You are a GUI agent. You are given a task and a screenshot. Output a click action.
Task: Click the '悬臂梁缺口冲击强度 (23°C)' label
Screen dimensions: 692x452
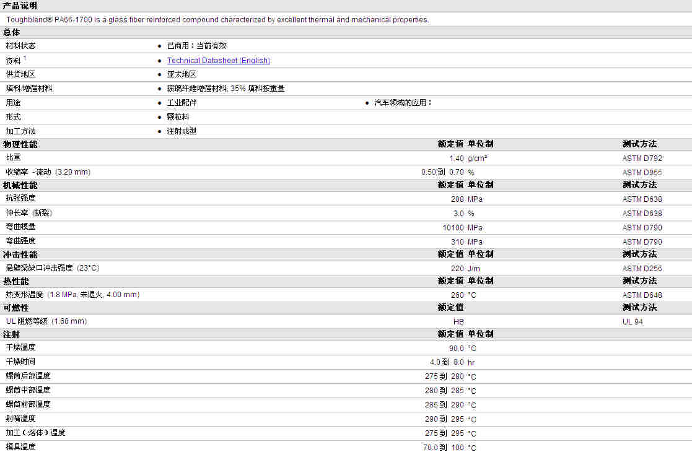(53, 268)
